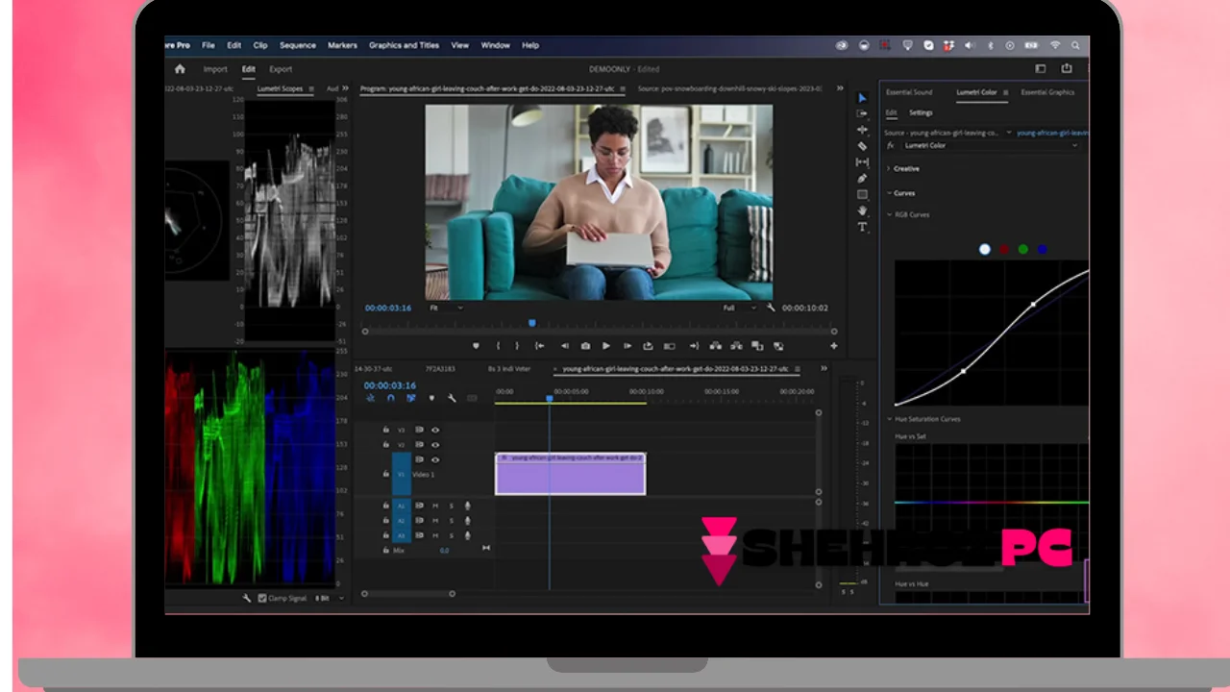Click the timeline timecode 00:00:03:16
This screenshot has width=1230, height=692.
coord(389,385)
